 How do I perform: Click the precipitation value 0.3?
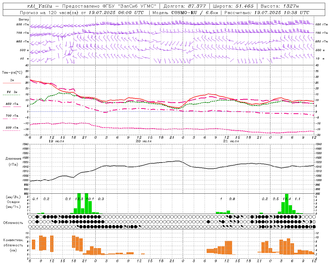click(101, 199)
